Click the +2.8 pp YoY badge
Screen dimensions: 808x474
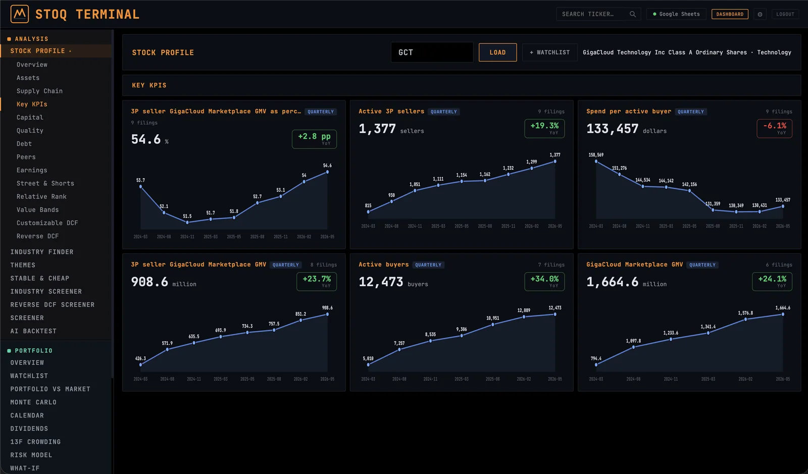[314, 139]
